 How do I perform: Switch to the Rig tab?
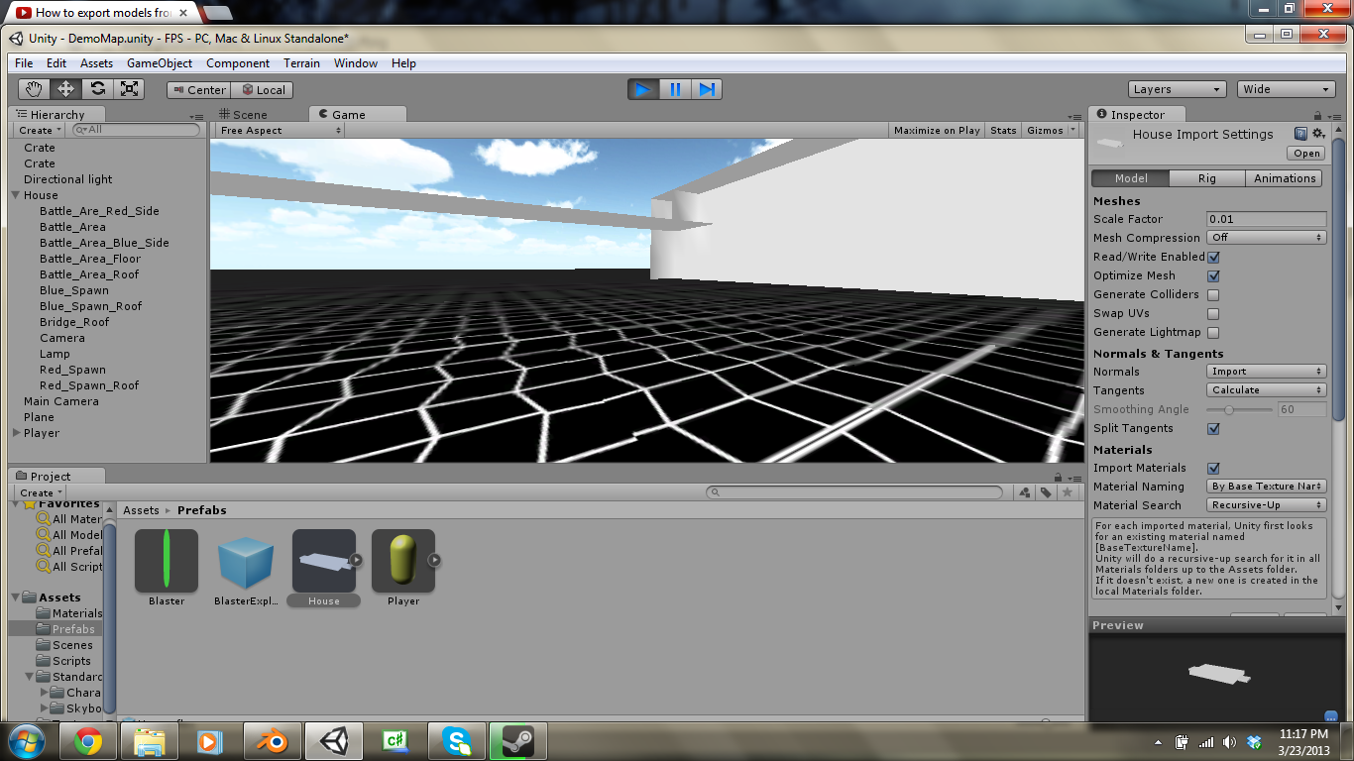pos(1206,178)
